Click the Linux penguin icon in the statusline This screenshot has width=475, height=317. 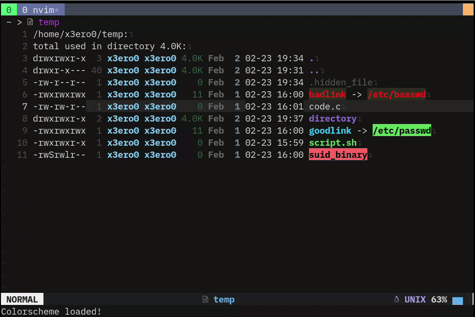point(396,299)
